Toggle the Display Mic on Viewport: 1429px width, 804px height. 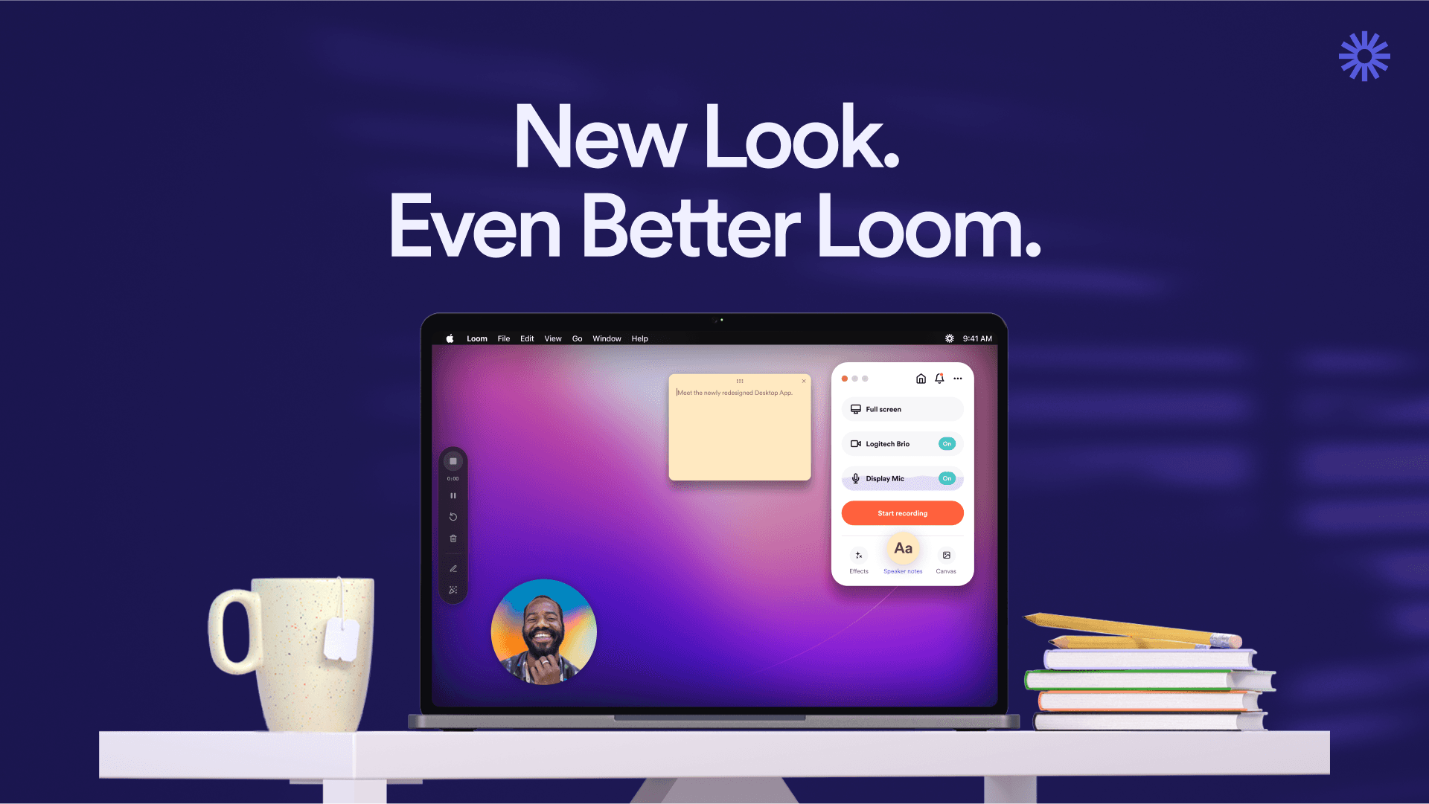click(946, 478)
